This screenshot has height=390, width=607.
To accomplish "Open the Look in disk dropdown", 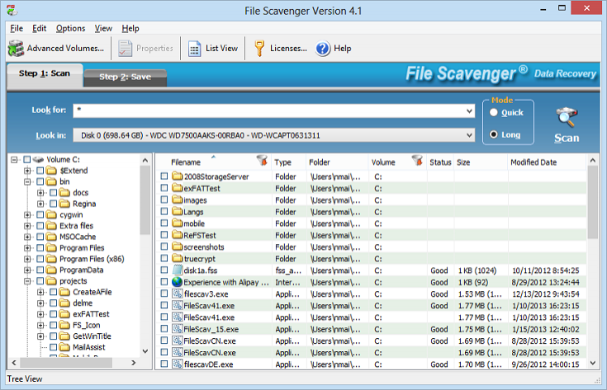I will pyautogui.click(x=469, y=135).
